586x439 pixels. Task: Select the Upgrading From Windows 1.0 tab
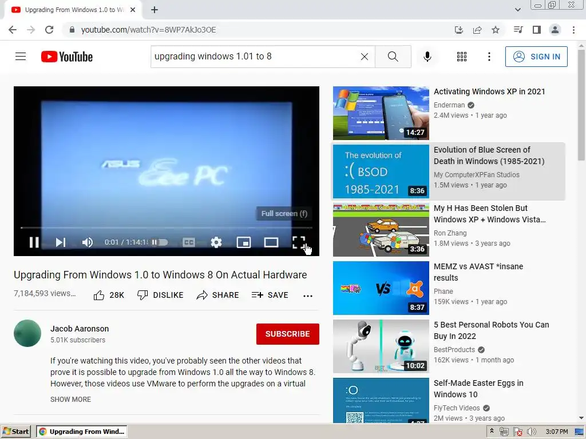pos(73,10)
